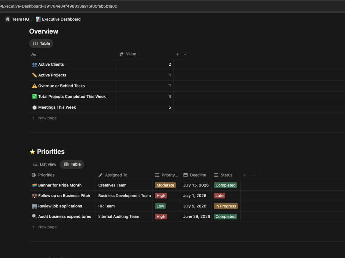The width and height of the screenshot is (345, 258).
Task: Open Follow up on Business Pitch page
Action: [64, 196]
